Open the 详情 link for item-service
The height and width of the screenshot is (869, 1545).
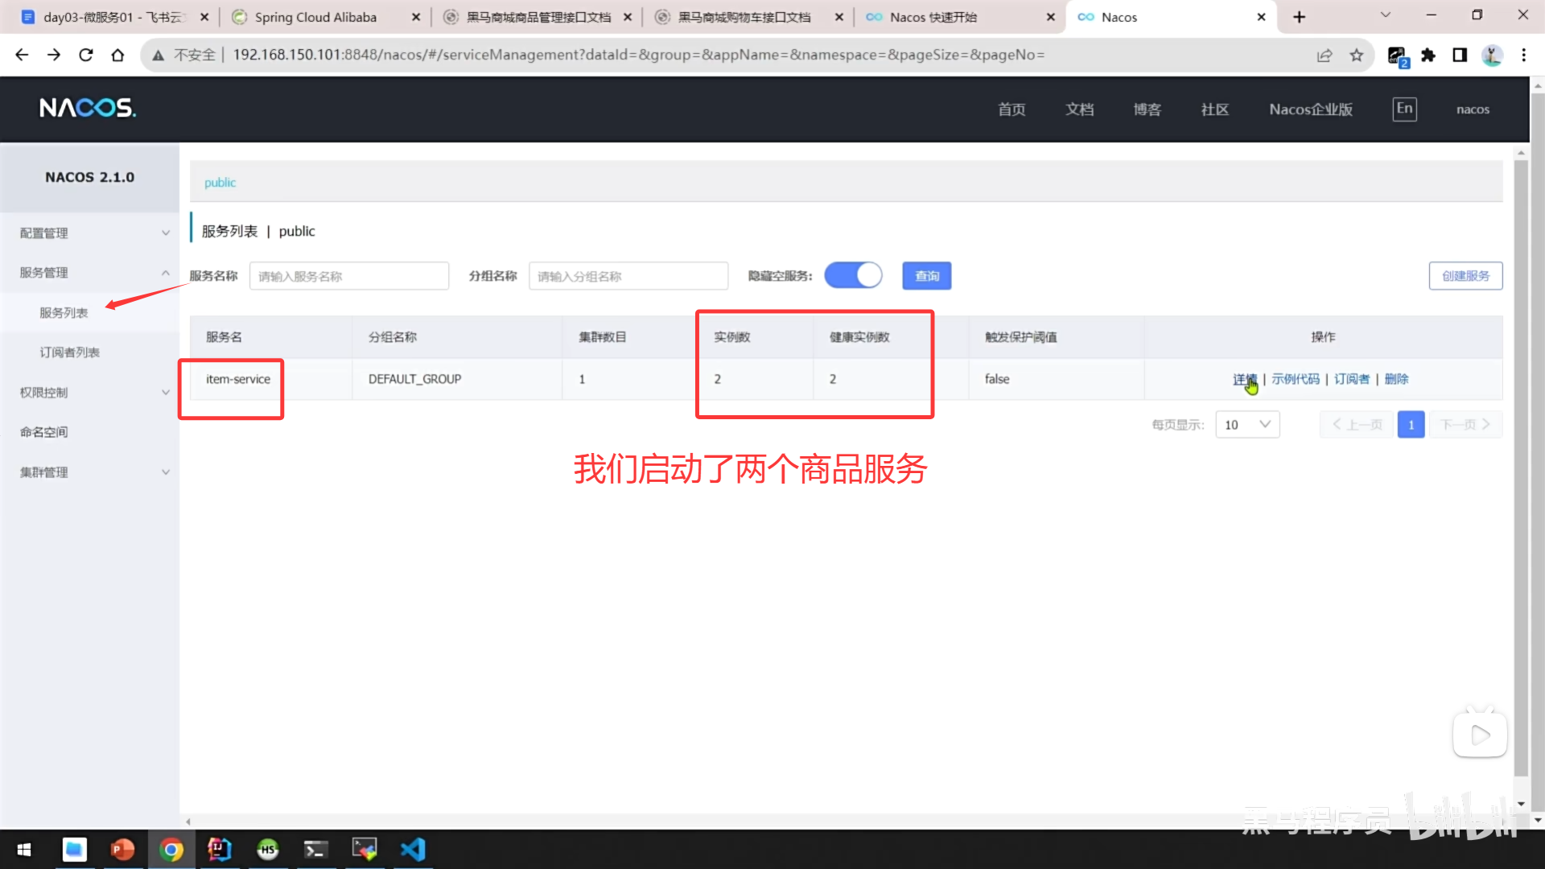coord(1244,378)
